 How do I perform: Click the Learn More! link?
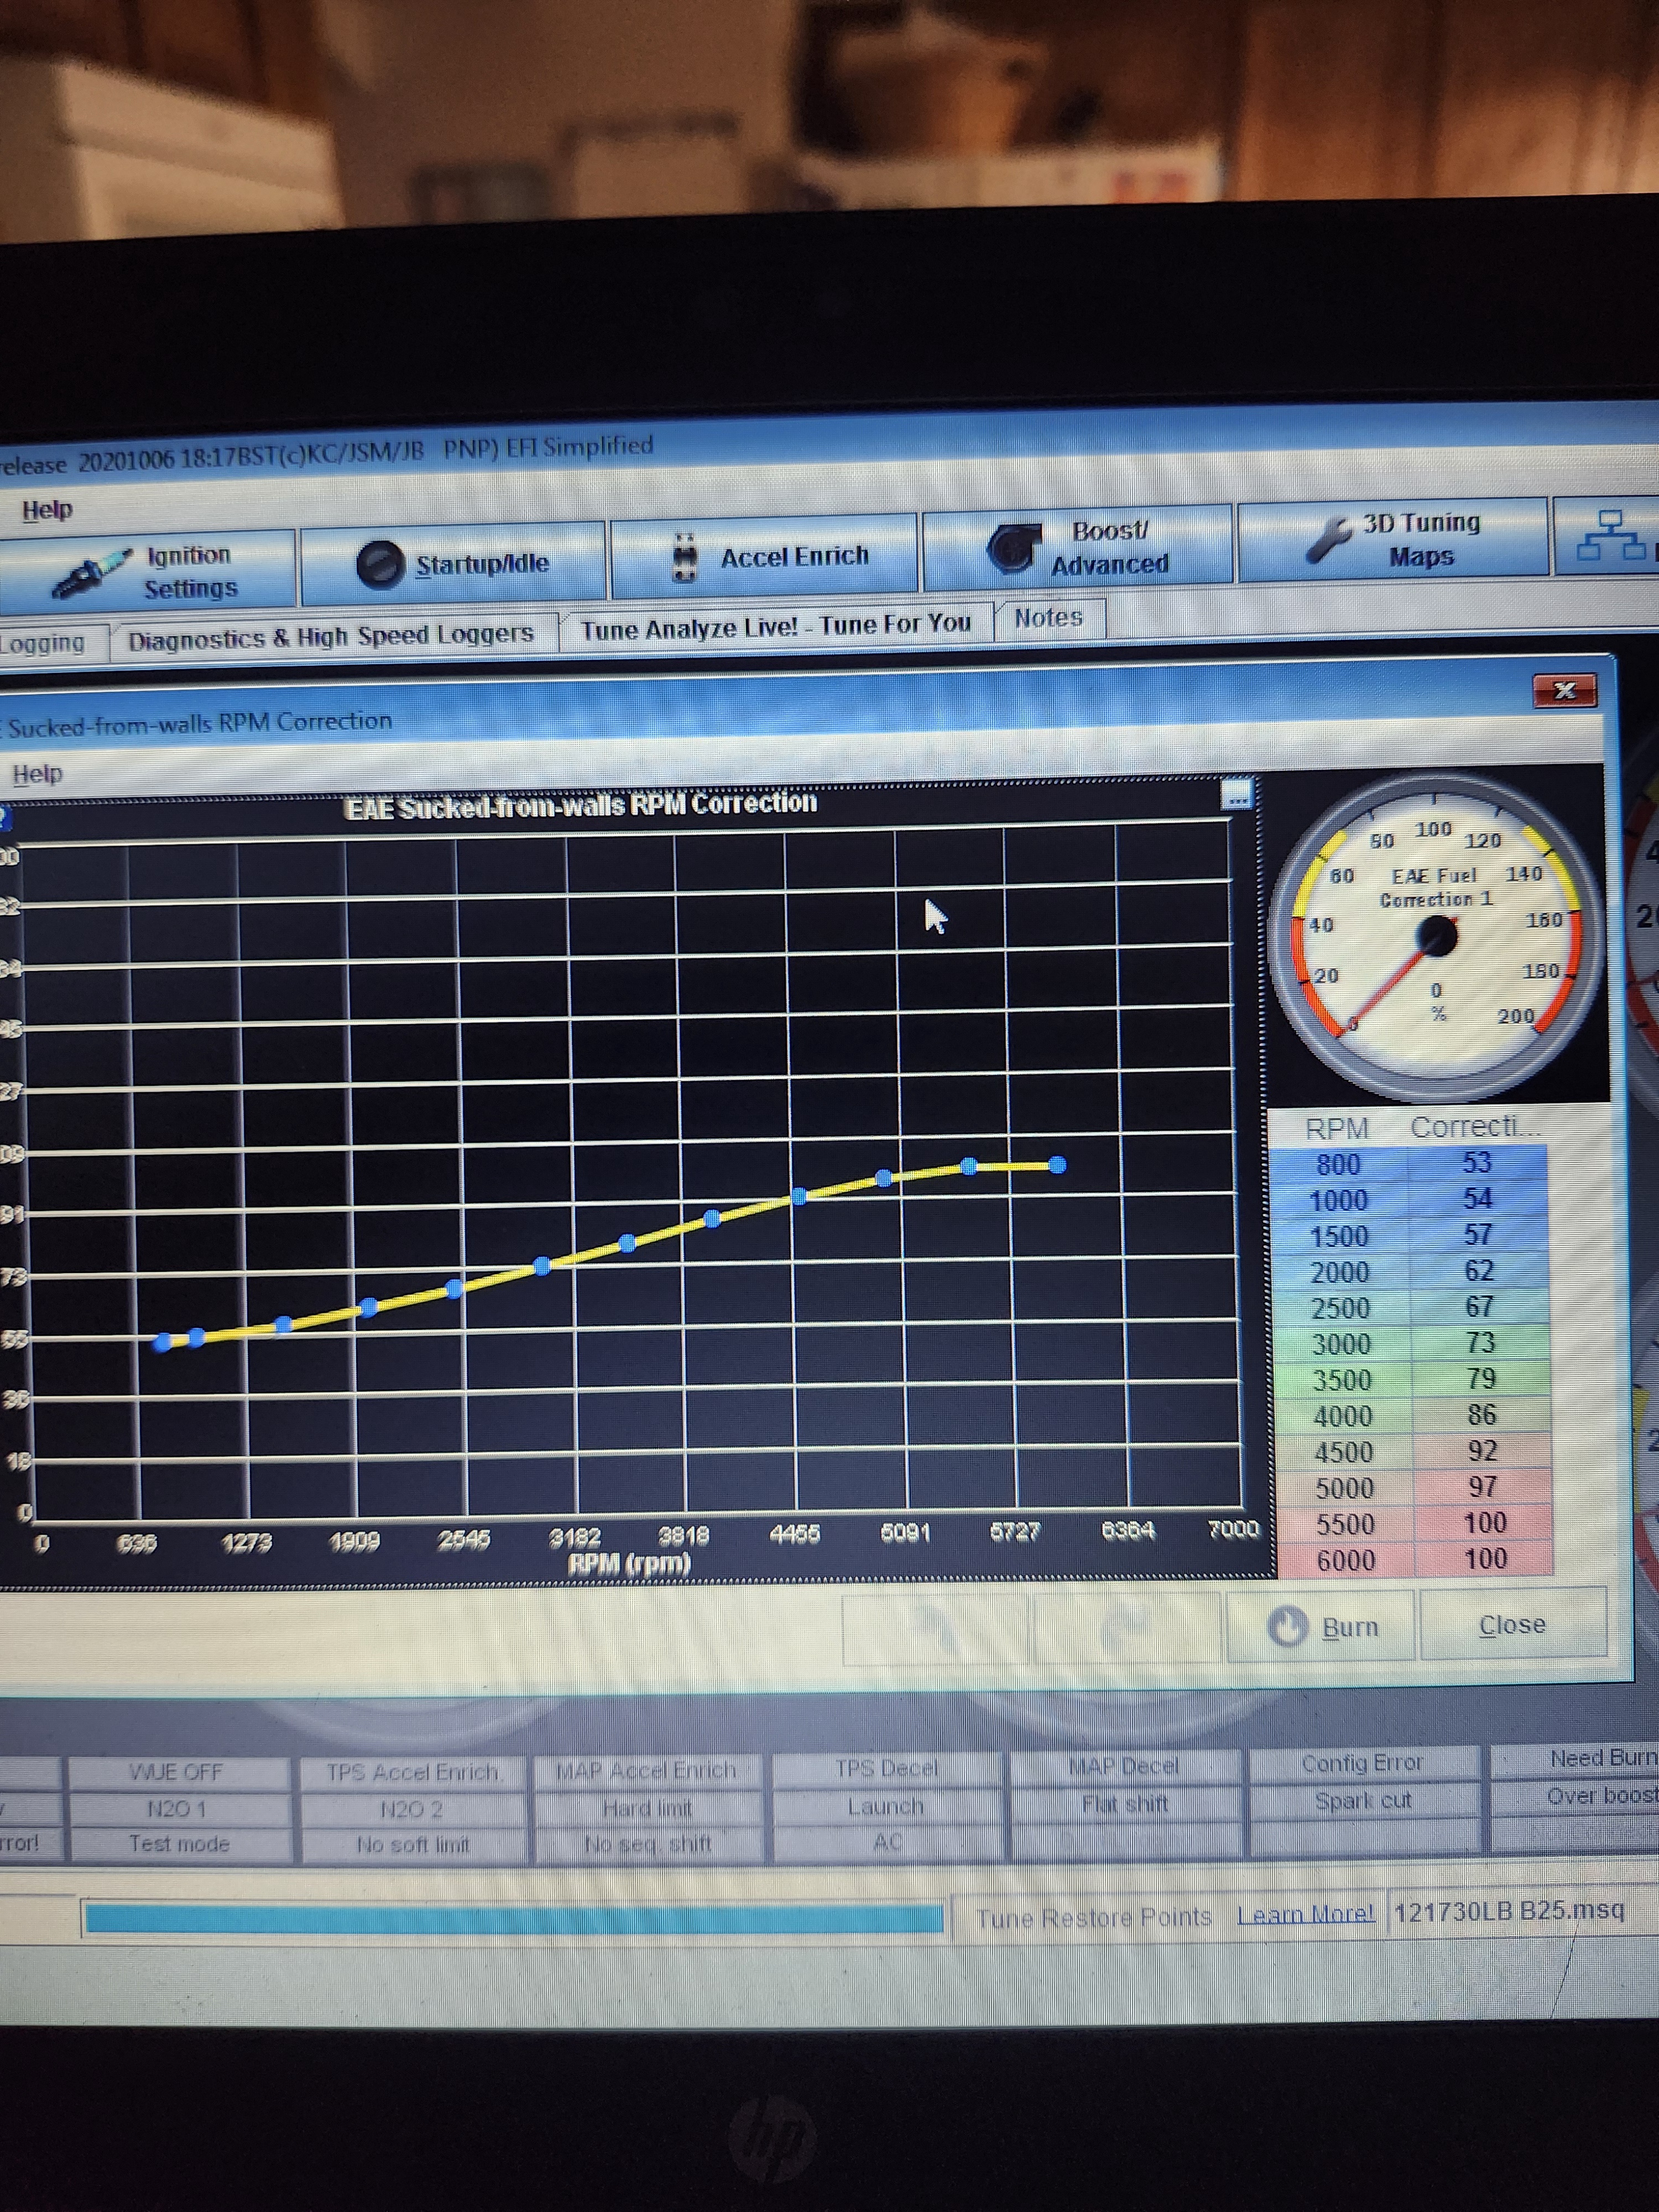coord(1305,1914)
